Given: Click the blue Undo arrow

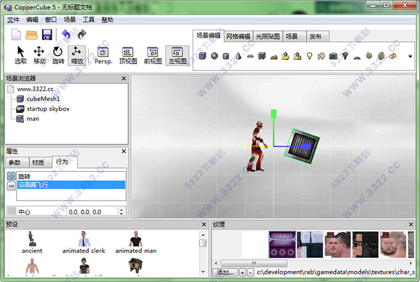Looking at the screenshot, I should [66, 35].
